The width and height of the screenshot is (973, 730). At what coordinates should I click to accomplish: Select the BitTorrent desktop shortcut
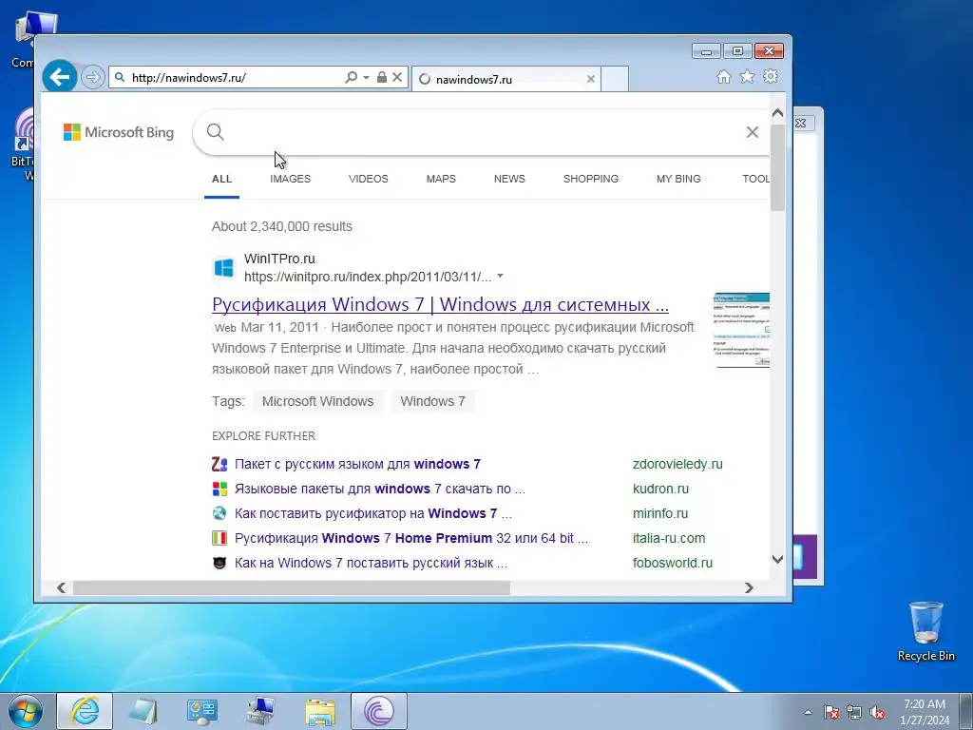pos(23,144)
